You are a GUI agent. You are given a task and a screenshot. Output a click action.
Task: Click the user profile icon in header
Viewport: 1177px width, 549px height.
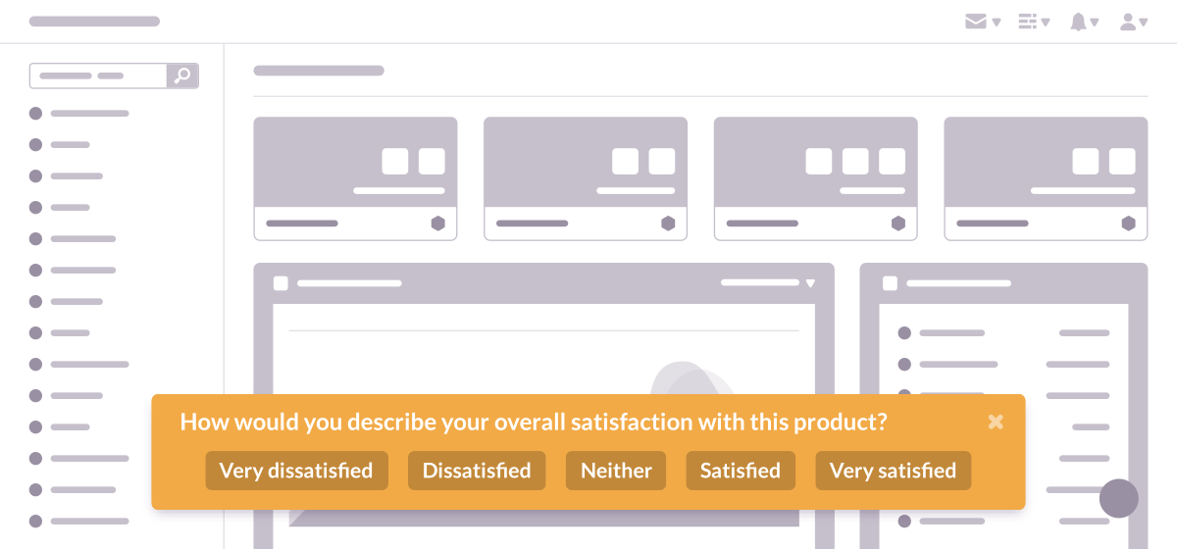pyautogui.click(x=1129, y=22)
